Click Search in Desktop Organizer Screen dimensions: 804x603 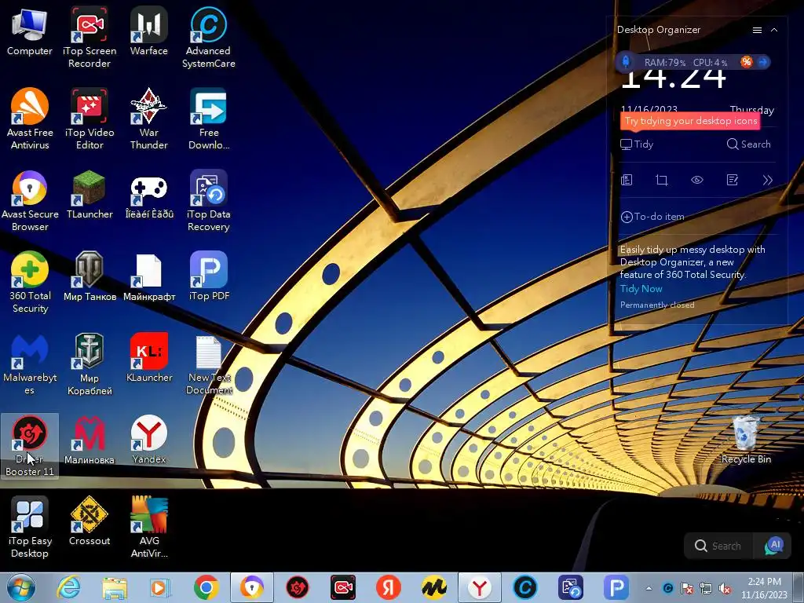point(748,144)
